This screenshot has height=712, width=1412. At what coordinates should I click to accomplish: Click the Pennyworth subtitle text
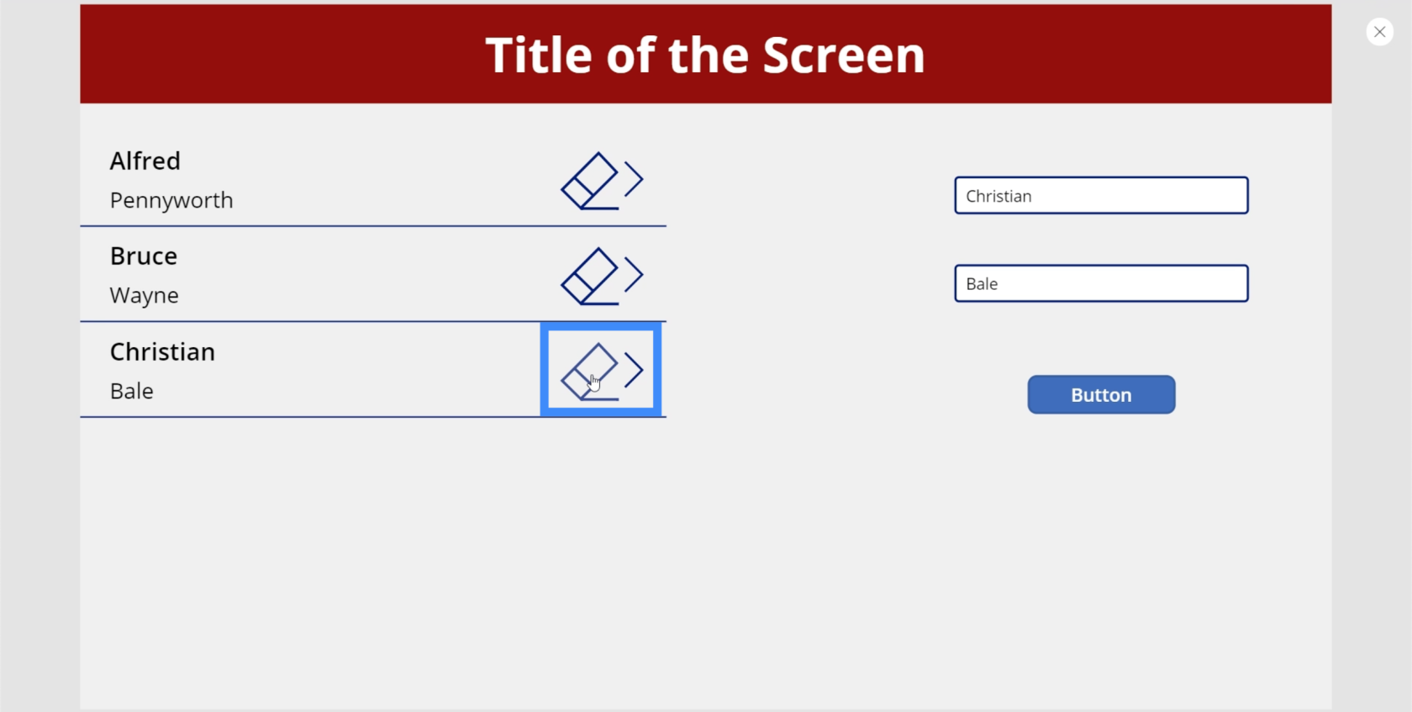171,201
